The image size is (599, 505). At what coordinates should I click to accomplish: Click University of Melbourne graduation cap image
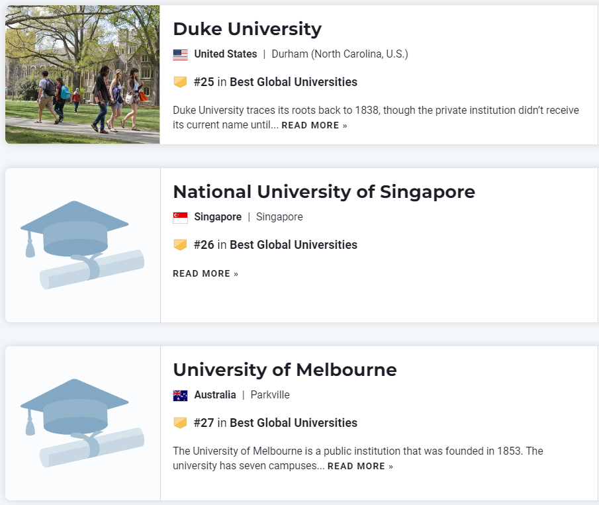[x=83, y=423]
